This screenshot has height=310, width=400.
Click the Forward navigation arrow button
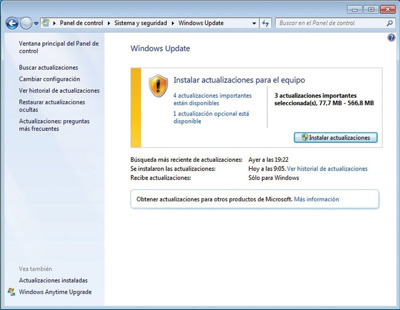pyautogui.click(x=26, y=23)
